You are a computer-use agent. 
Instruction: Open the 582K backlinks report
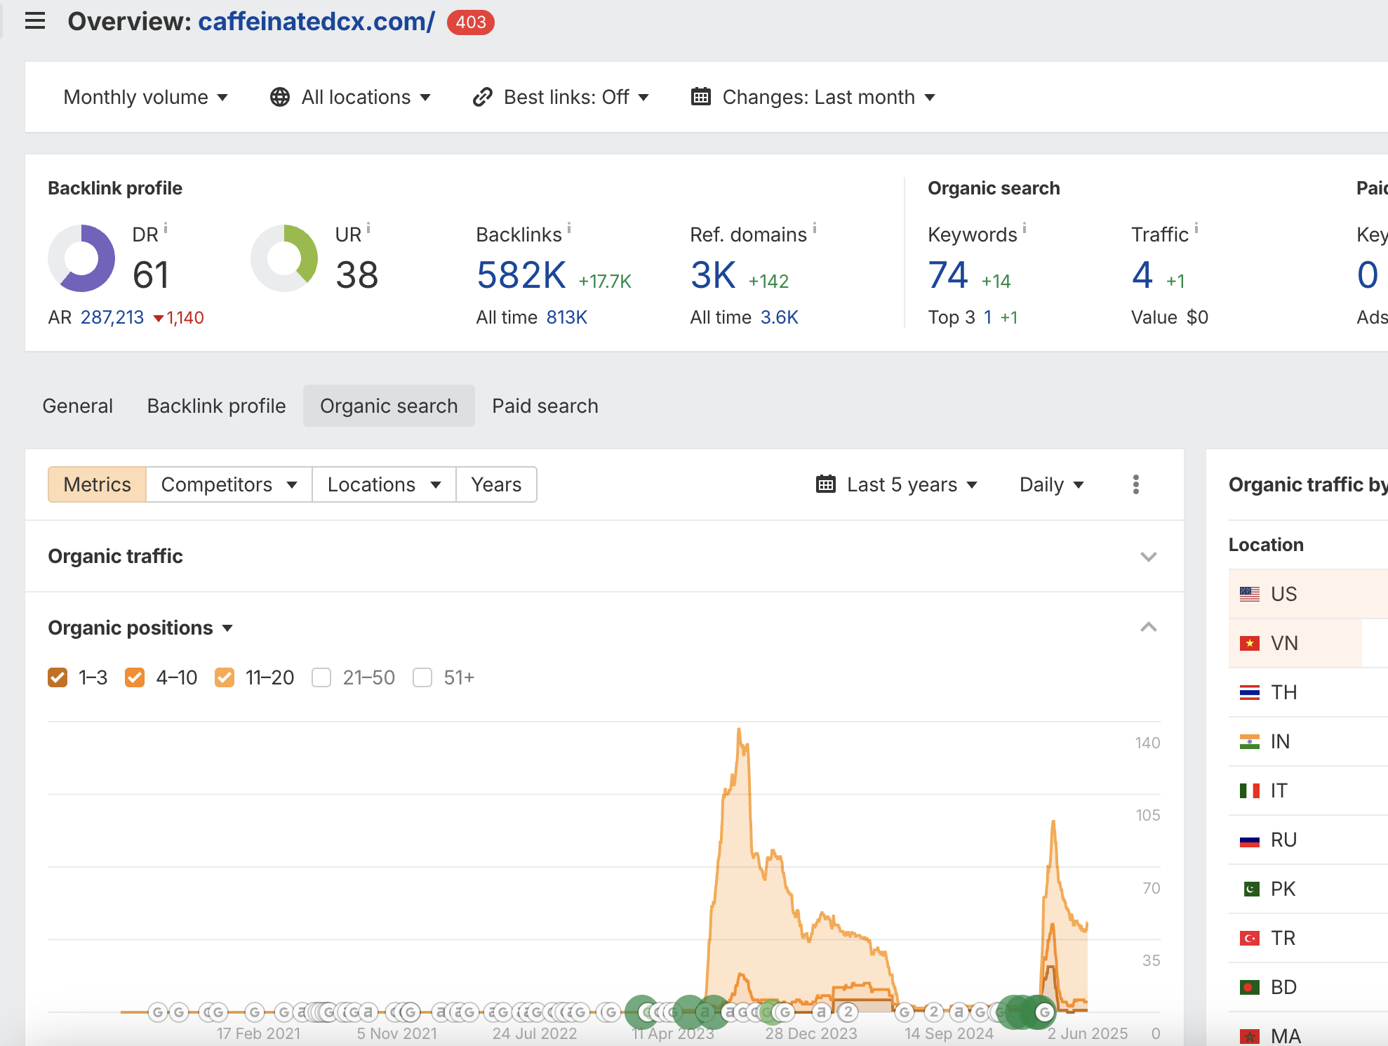[x=521, y=275]
